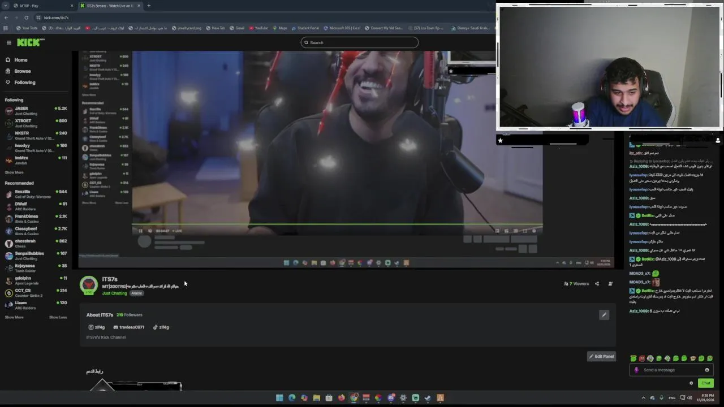The image size is (724, 407).
Task: Reload the page
Action: [26, 18]
